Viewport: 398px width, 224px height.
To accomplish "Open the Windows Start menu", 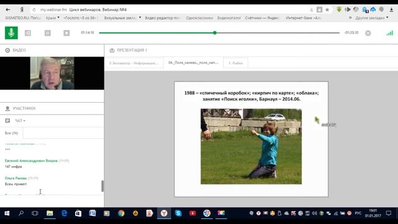I will (7, 213).
